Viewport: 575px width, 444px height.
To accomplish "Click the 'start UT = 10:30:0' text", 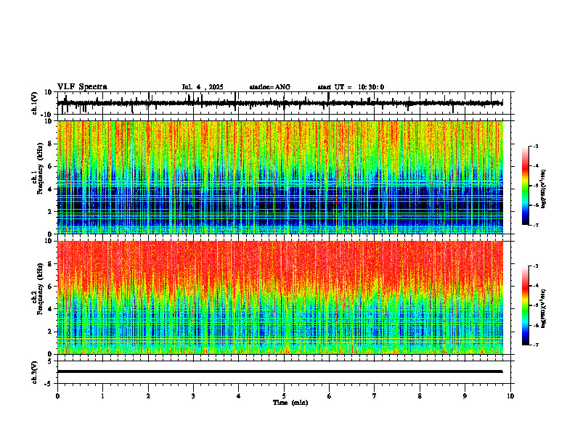I will pyautogui.click(x=351, y=87).
